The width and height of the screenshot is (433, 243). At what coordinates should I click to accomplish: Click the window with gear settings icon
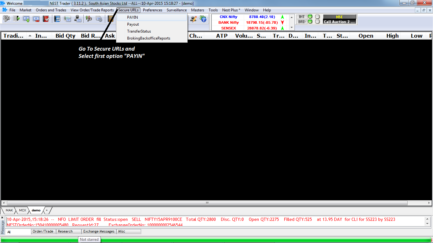pyautogui.click(x=99, y=19)
